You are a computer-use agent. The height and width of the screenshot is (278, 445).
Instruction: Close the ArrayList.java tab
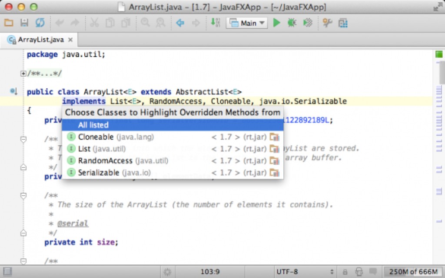[70, 40]
